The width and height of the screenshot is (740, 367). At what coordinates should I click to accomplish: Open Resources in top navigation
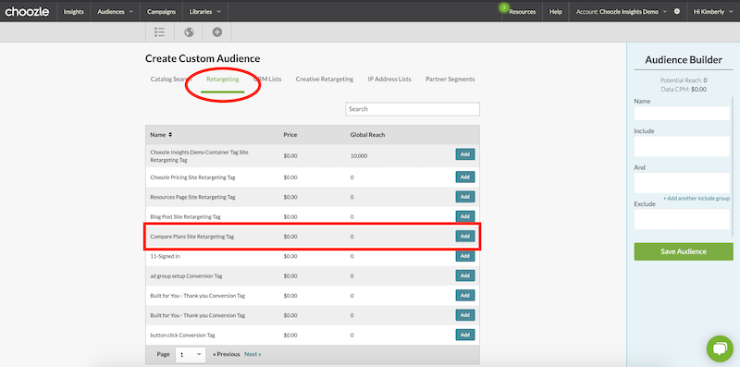click(522, 12)
